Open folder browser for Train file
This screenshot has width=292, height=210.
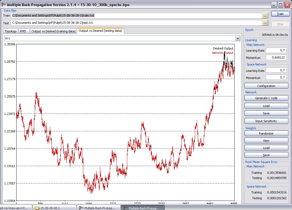pos(265,15)
